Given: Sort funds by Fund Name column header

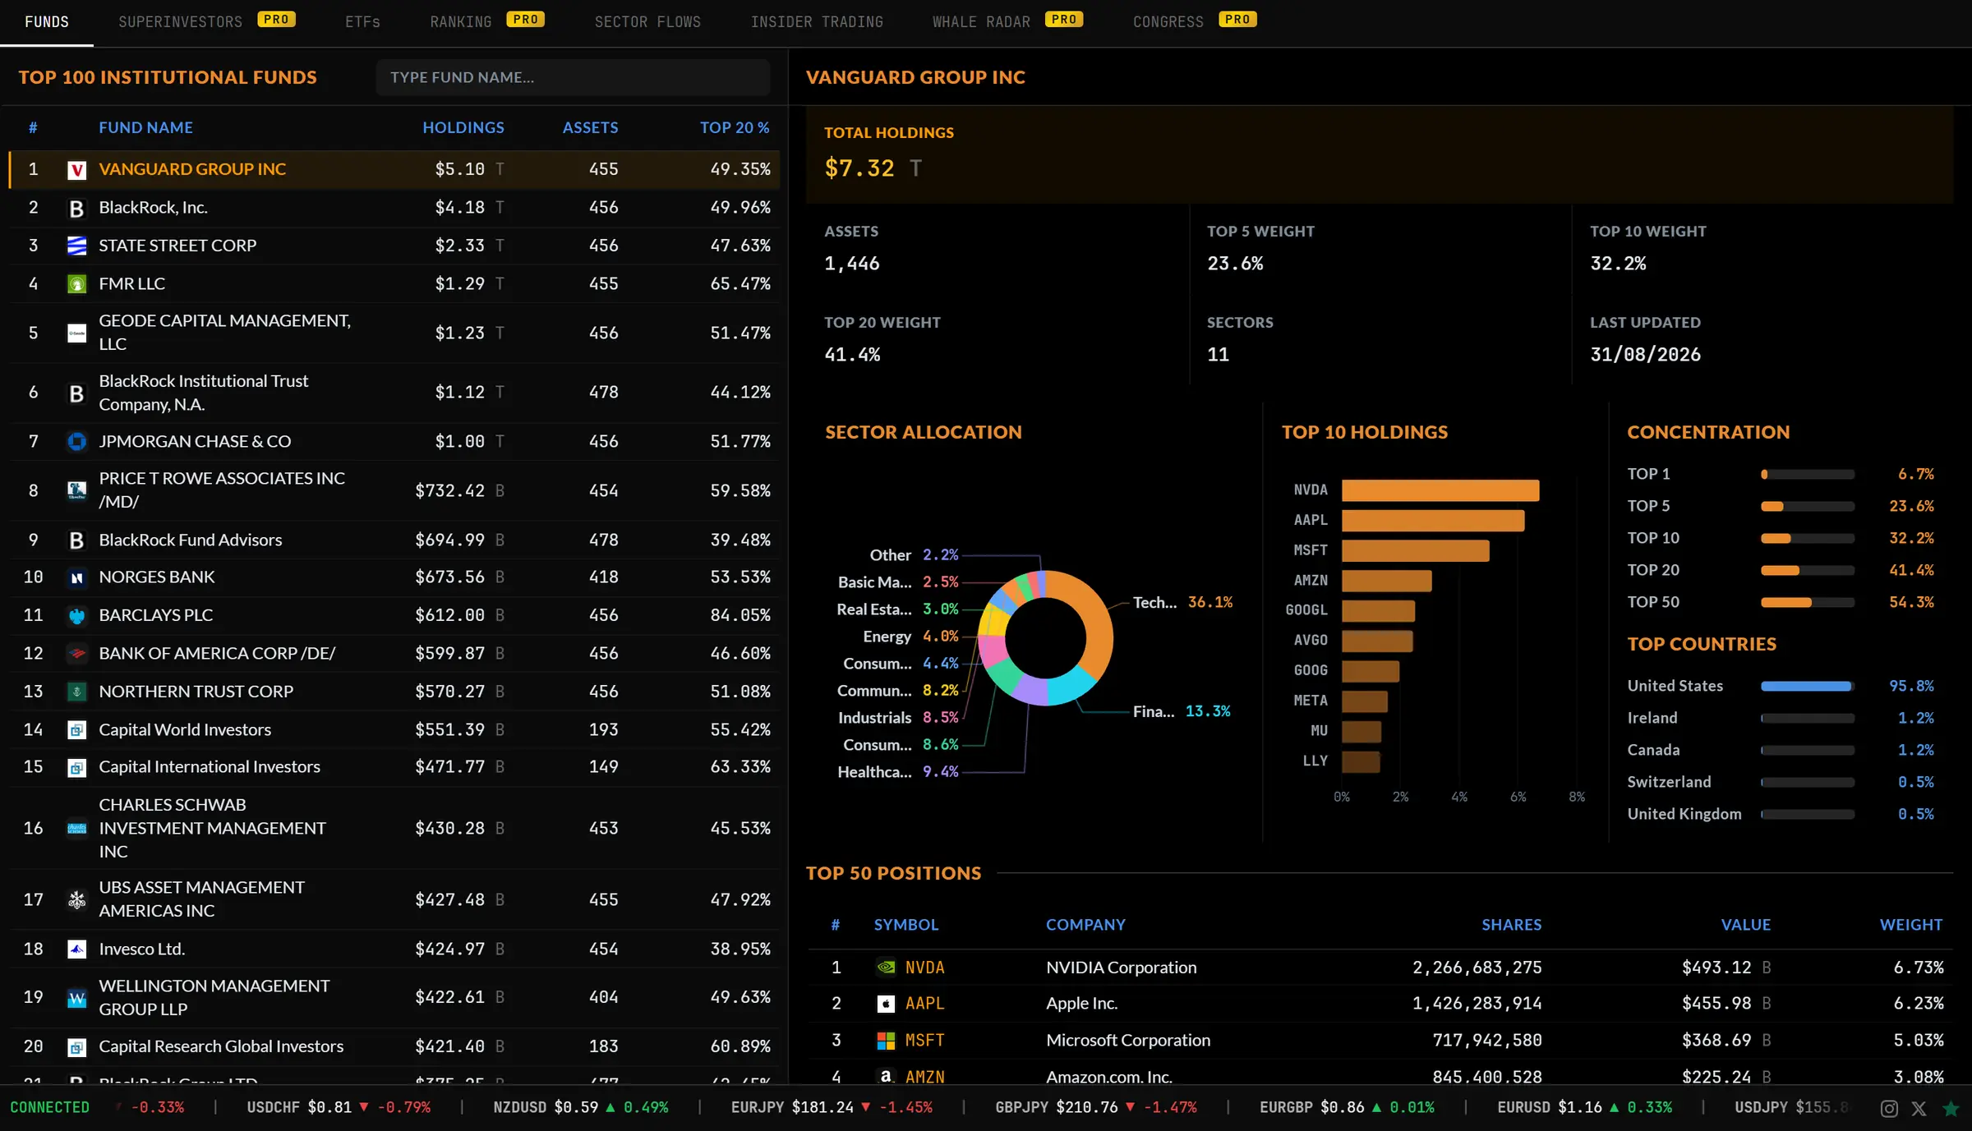Looking at the screenshot, I should 145,127.
